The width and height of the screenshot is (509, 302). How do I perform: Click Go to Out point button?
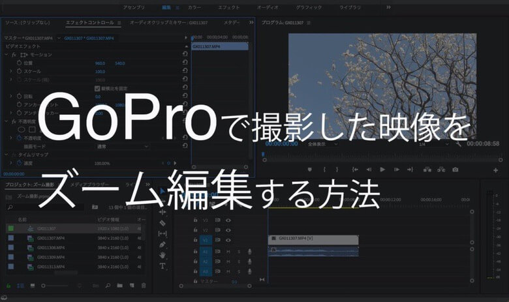[410, 170]
